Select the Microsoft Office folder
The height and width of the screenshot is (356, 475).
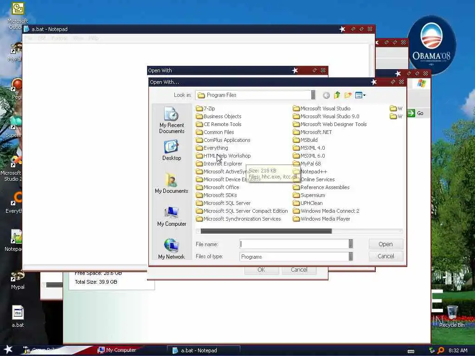coord(218,187)
